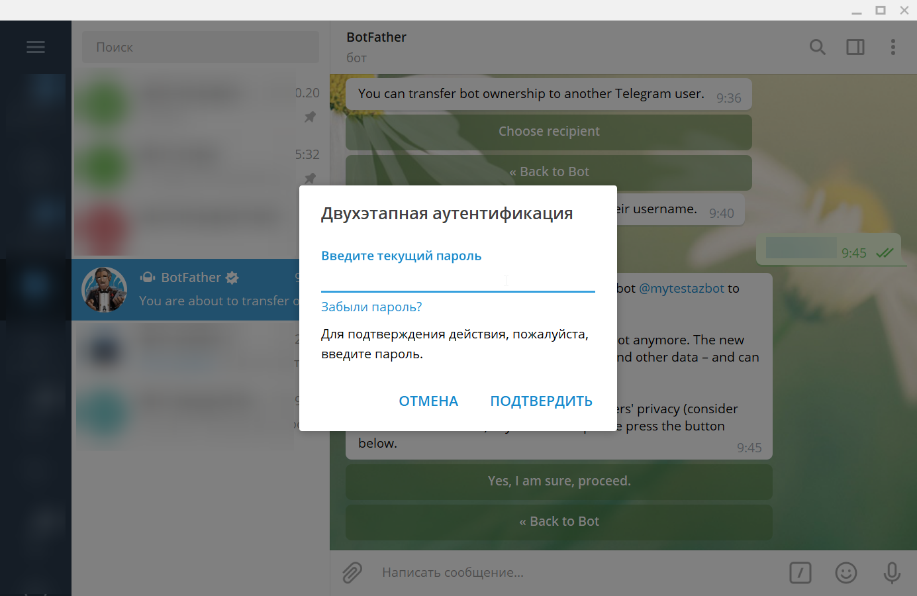Click "Yes, I am sure, proceed." button
917x596 pixels.
point(558,481)
